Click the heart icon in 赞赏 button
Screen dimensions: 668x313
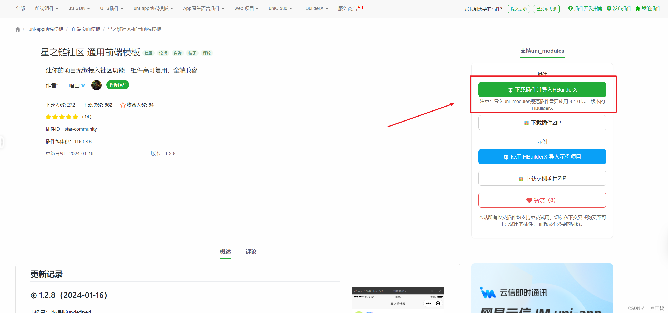pos(529,200)
